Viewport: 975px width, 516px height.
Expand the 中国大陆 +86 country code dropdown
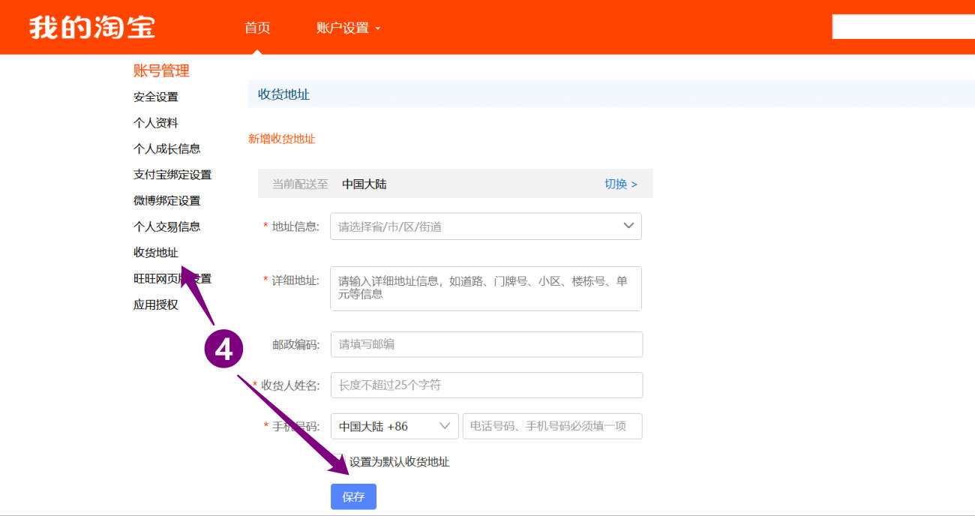(x=394, y=426)
